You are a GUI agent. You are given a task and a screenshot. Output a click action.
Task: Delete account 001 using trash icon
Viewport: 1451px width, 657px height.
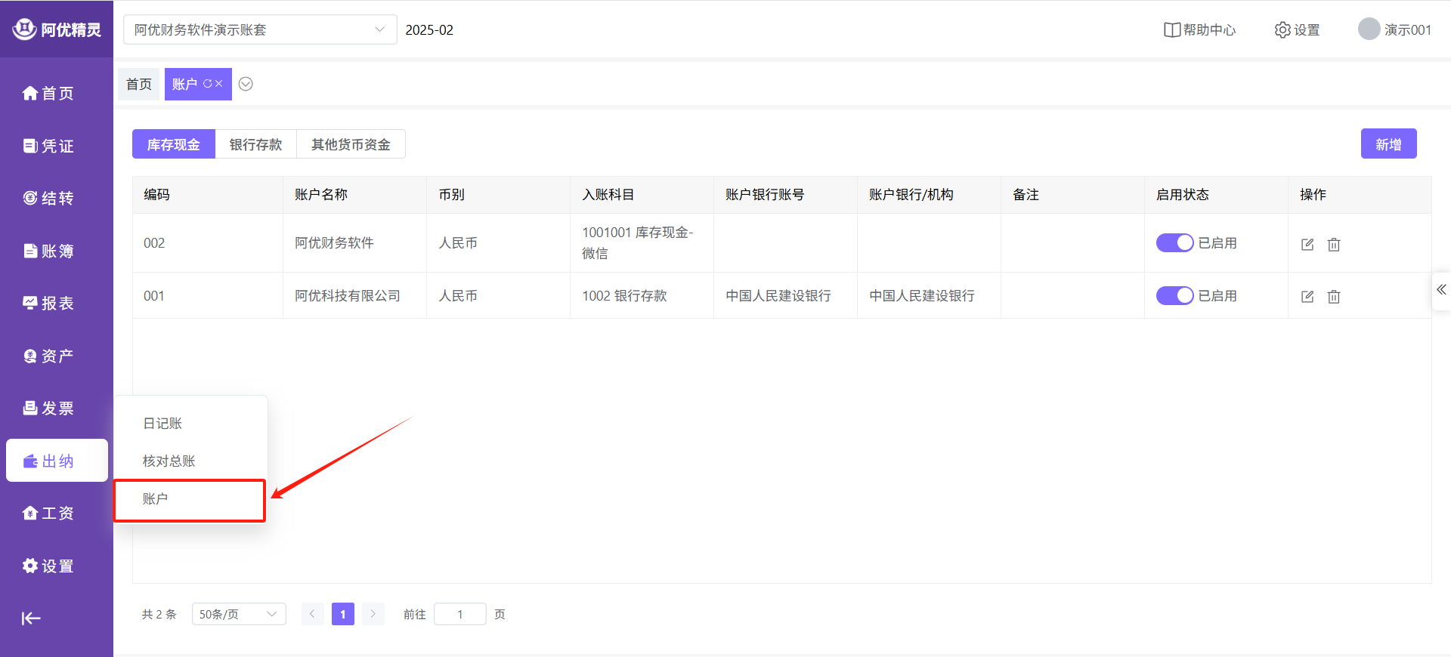coord(1334,297)
